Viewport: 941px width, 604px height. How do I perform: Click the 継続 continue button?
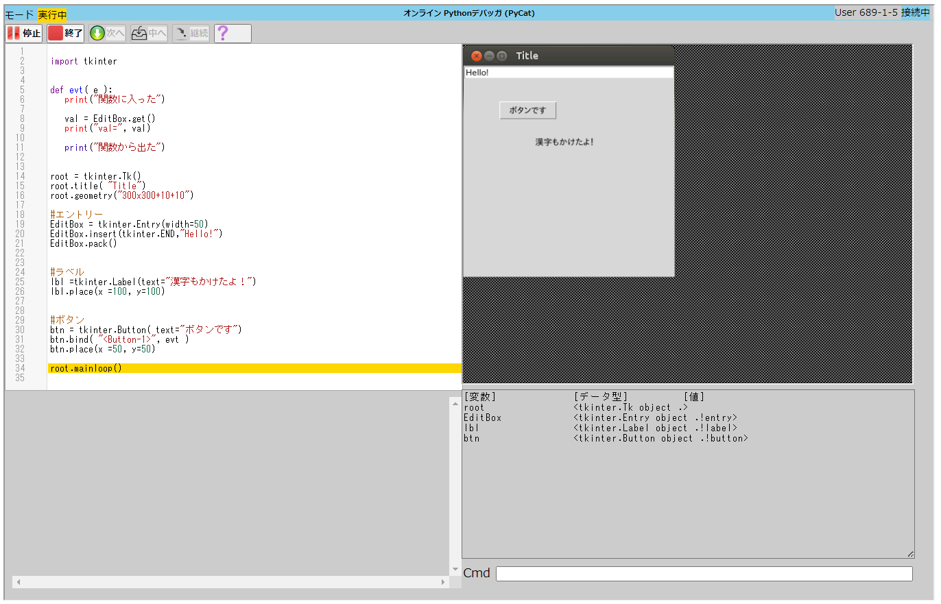click(191, 33)
